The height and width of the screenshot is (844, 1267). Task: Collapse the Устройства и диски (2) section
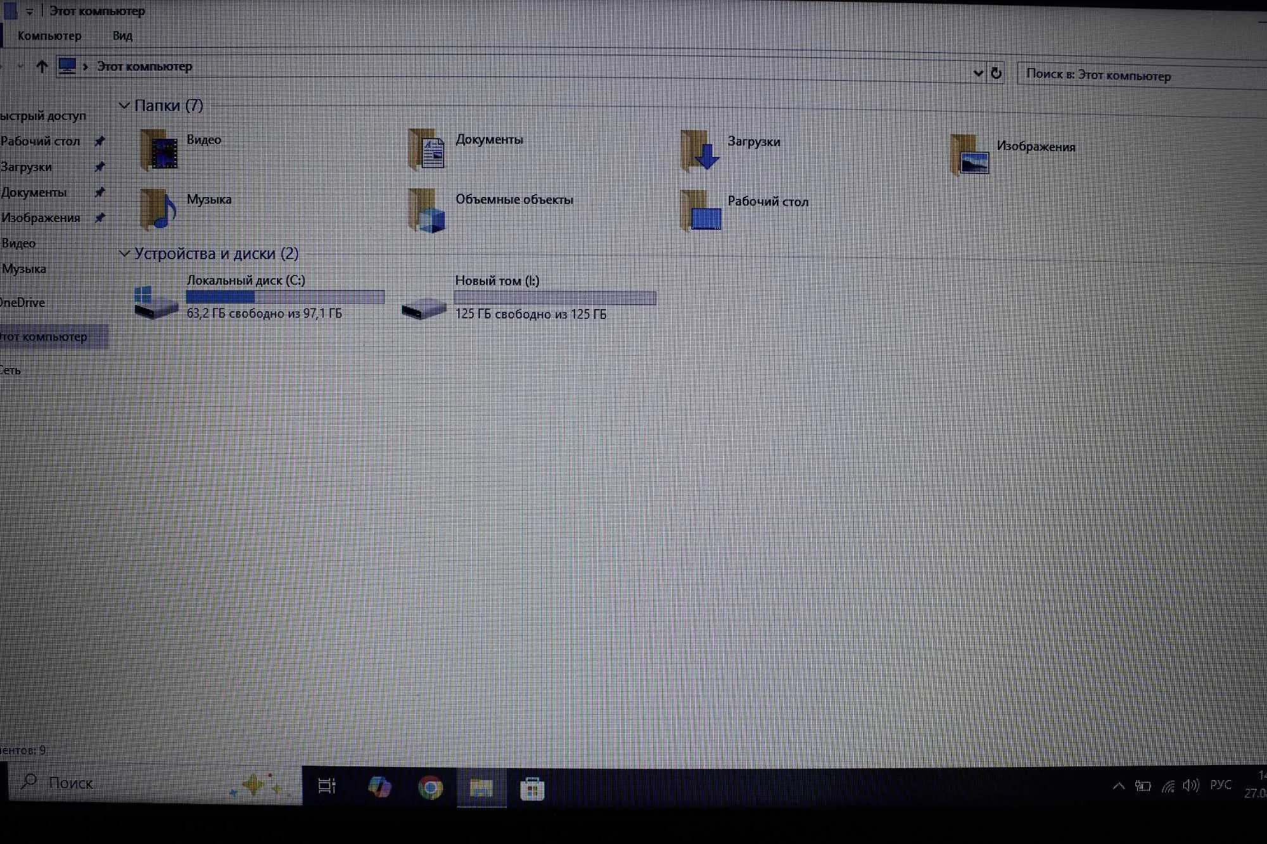(124, 253)
